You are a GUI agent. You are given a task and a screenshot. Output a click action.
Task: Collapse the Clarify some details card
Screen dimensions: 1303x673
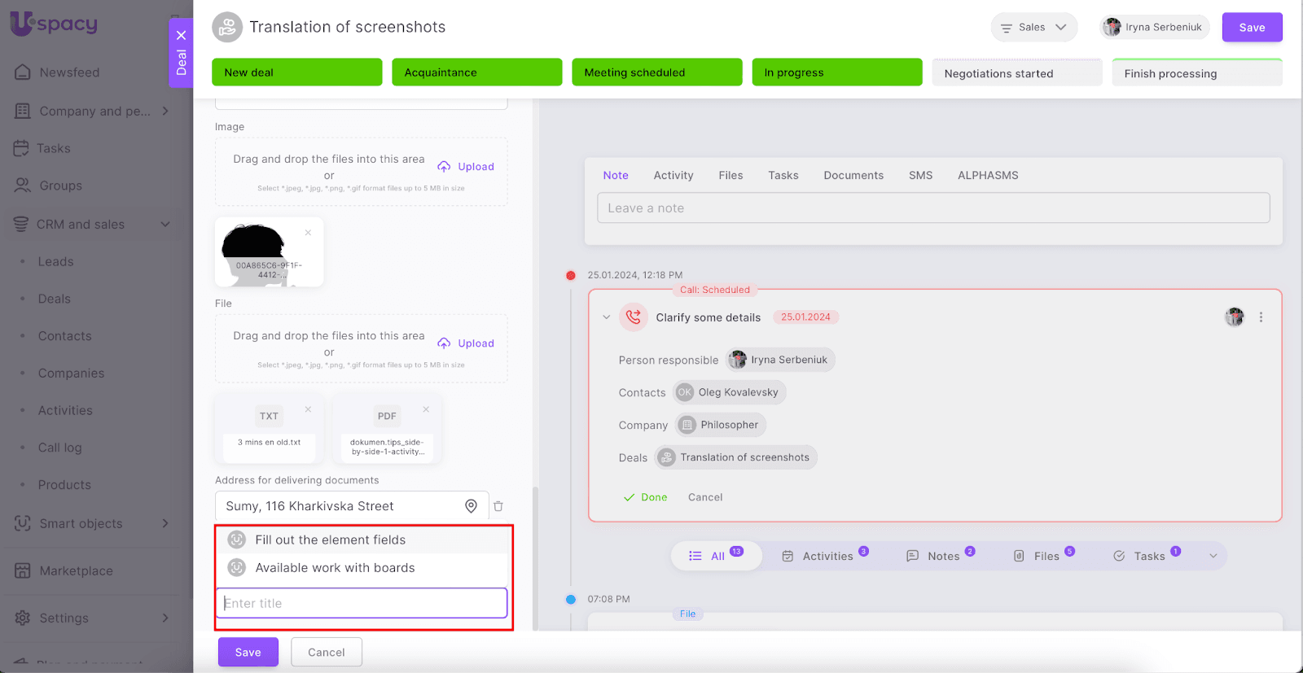tap(606, 317)
